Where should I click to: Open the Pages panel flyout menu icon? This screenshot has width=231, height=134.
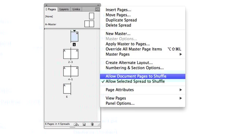pos(97,10)
